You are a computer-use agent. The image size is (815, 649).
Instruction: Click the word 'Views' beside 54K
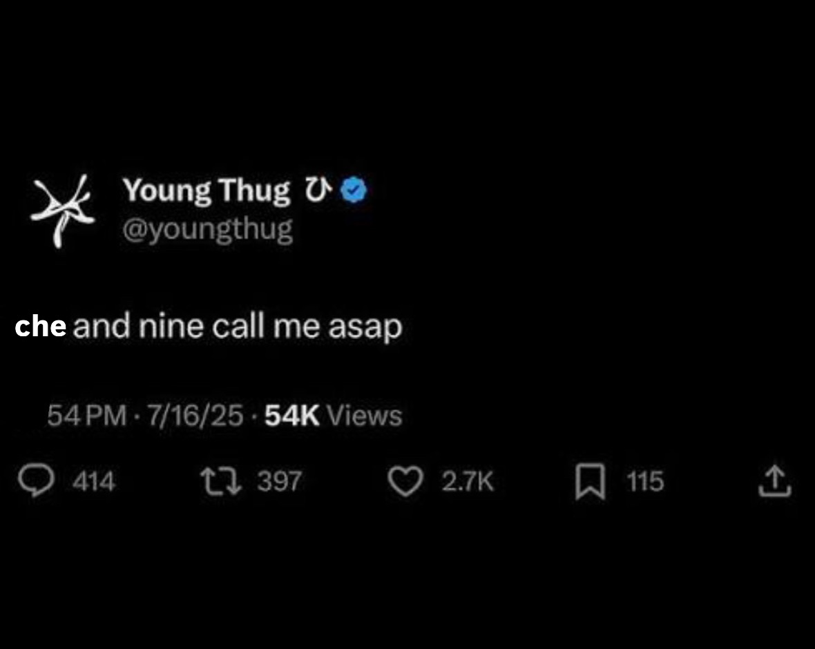tap(365, 416)
